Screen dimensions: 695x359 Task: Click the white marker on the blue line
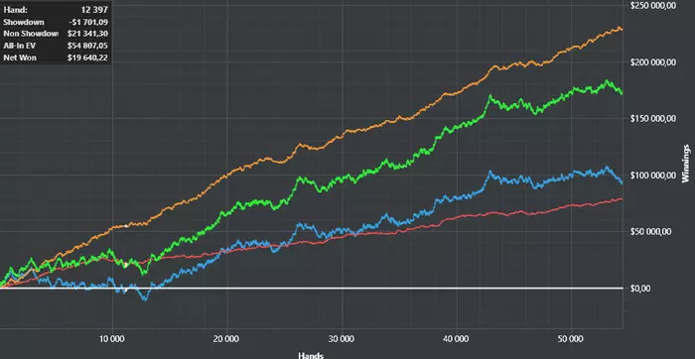[125, 291]
